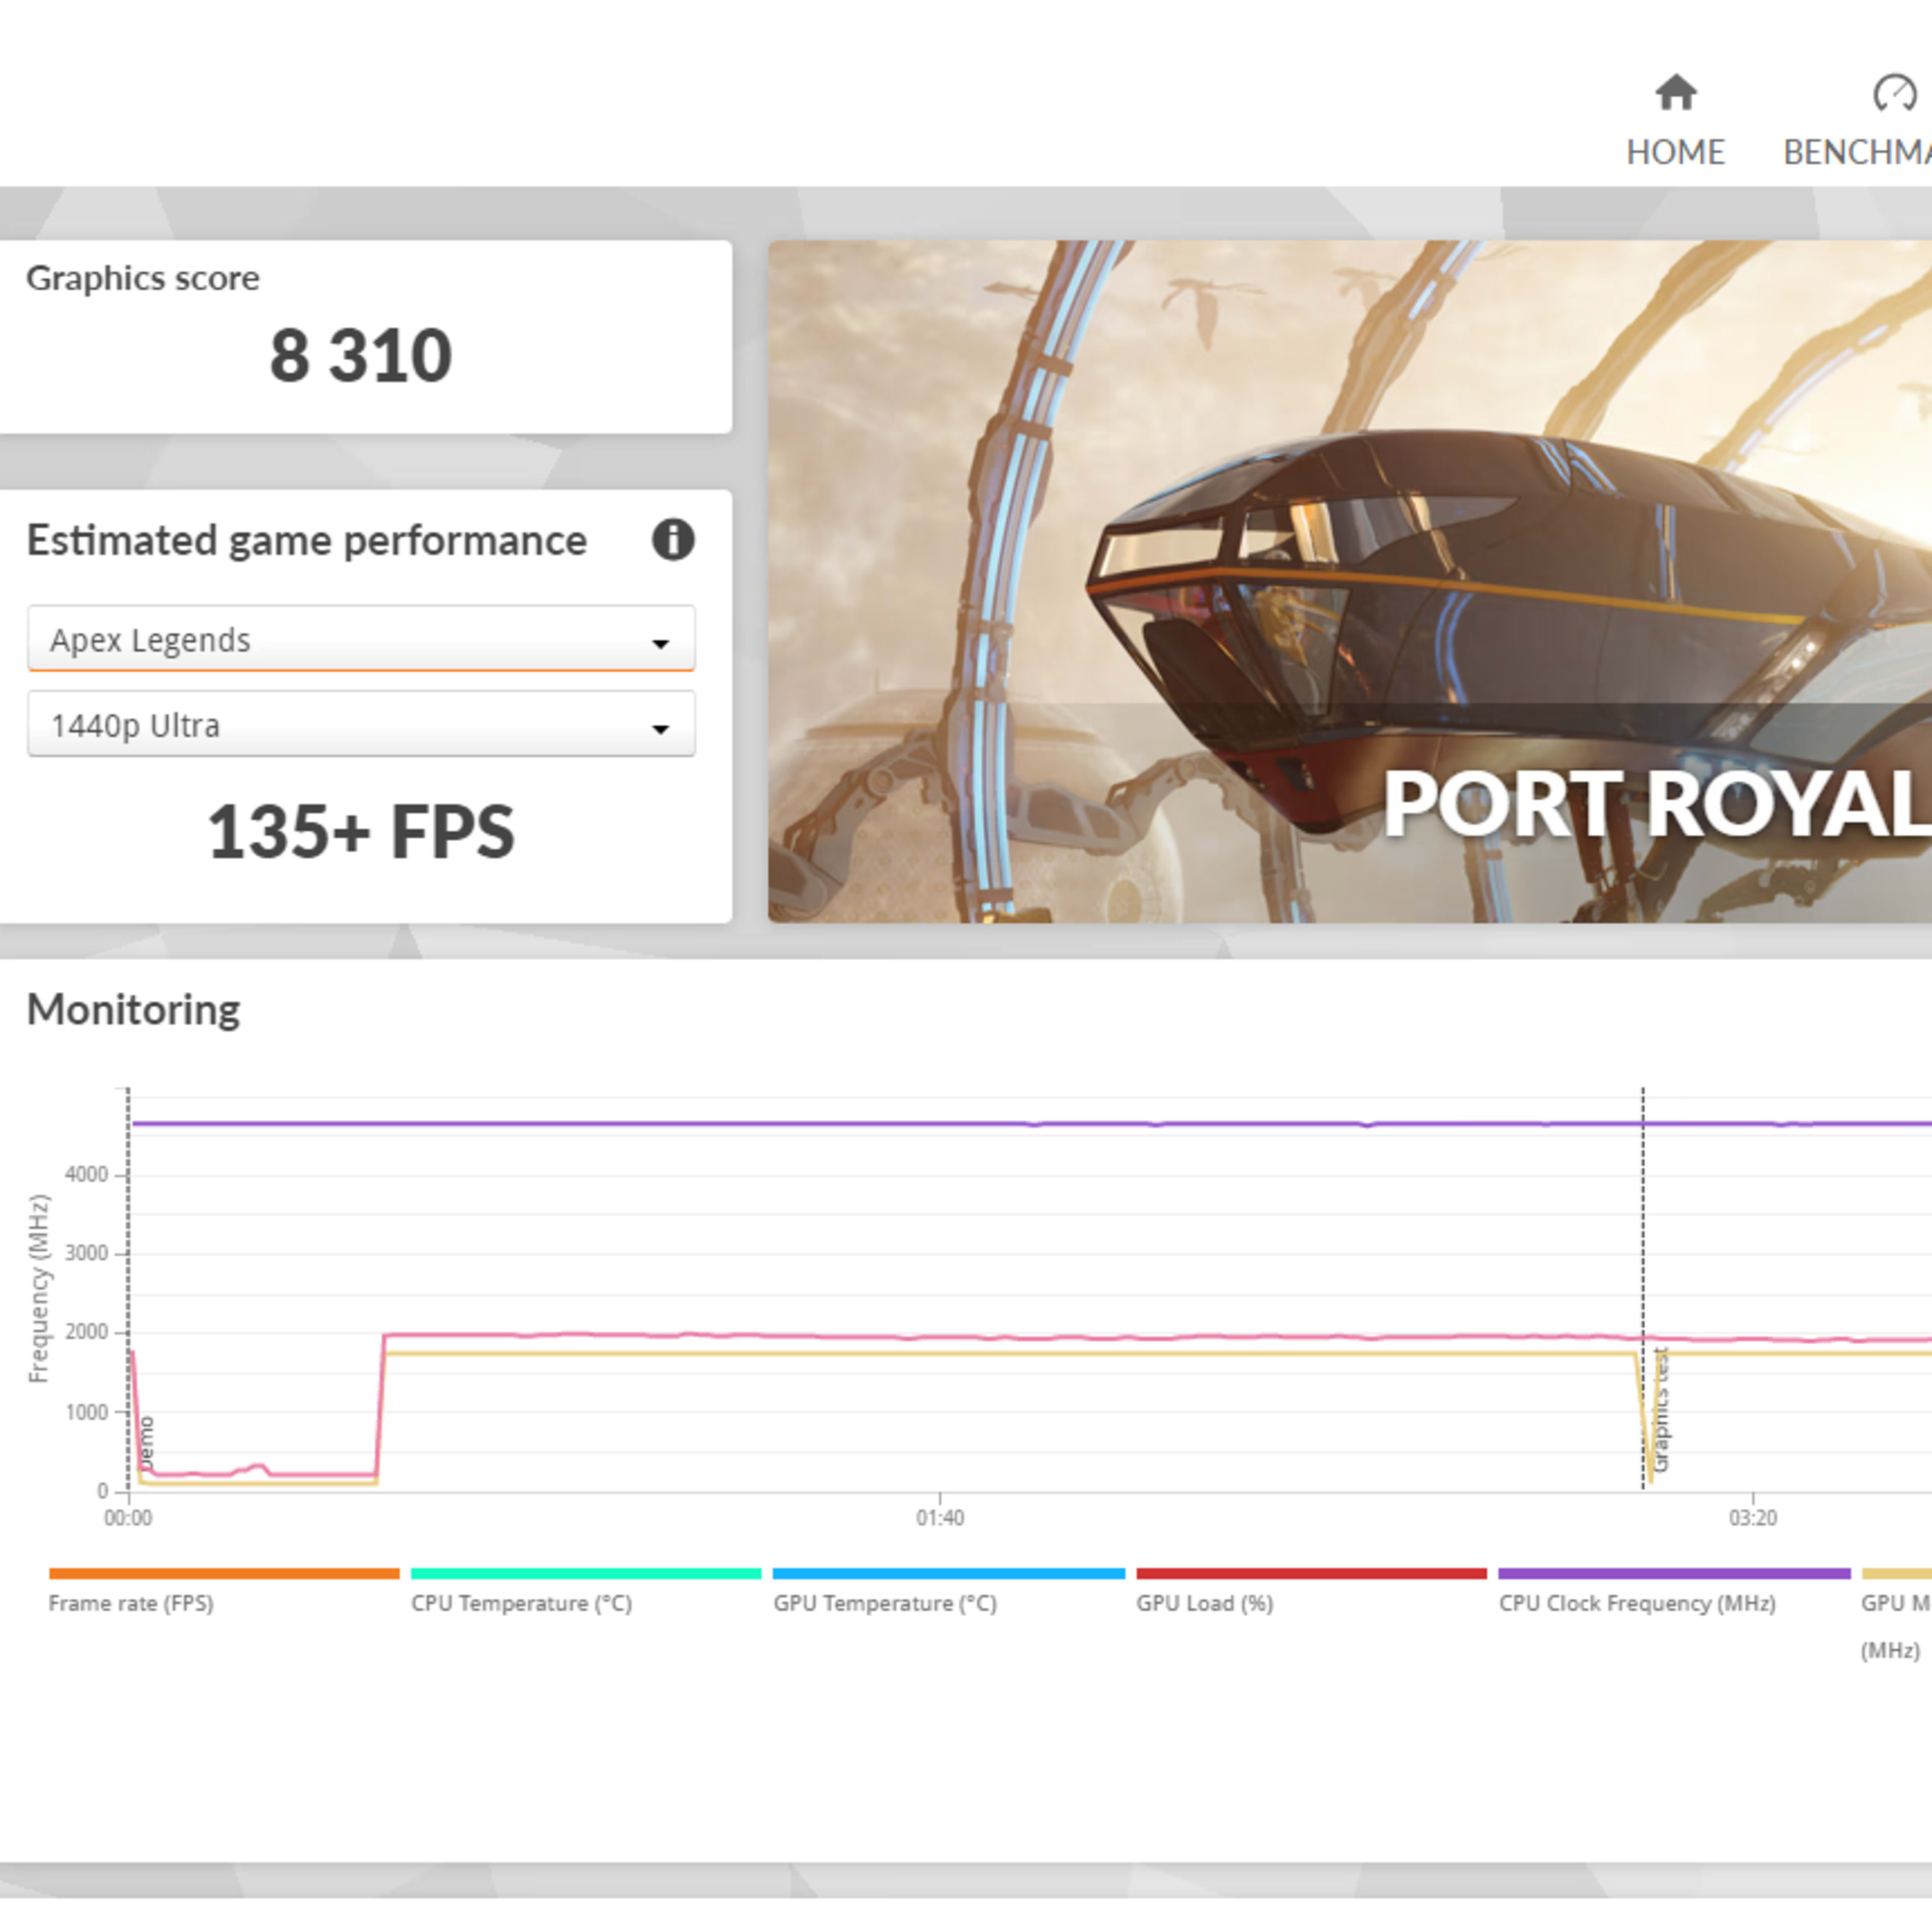Click the Monitoring section heading
The width and height of the screenshot is (1932, 1932).
pos(133,1009)
